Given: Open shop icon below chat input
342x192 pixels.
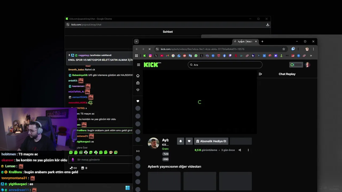Looking at the screenshot, I should click(83, 168).
